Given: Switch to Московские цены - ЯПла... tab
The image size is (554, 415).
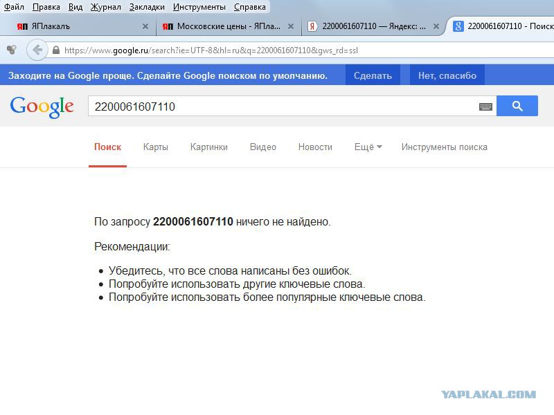Looking at the screenshot, I should click(x=229, y=26).
